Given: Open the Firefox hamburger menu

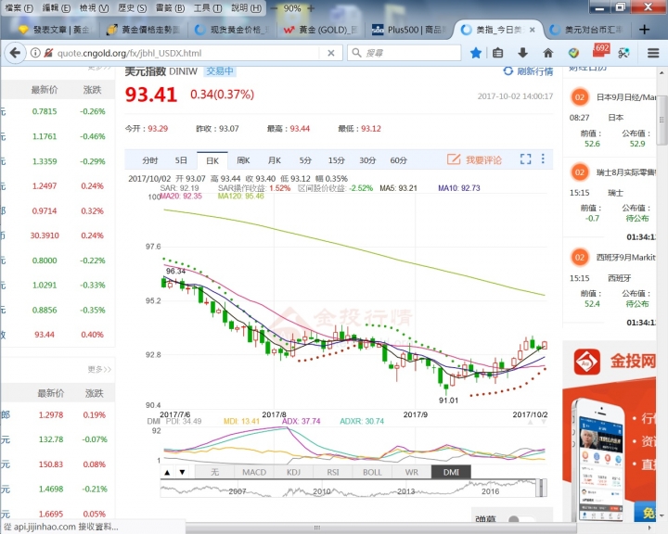Looking at the screenshot, I should coord(652,53).
